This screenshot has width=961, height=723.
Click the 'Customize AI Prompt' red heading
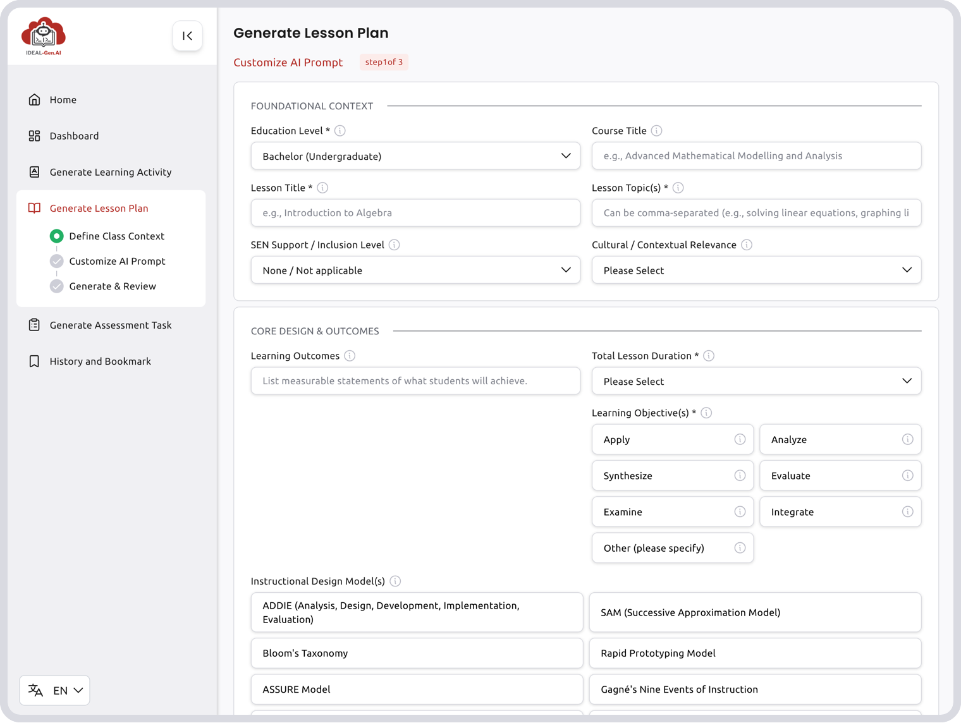[288, 62]
